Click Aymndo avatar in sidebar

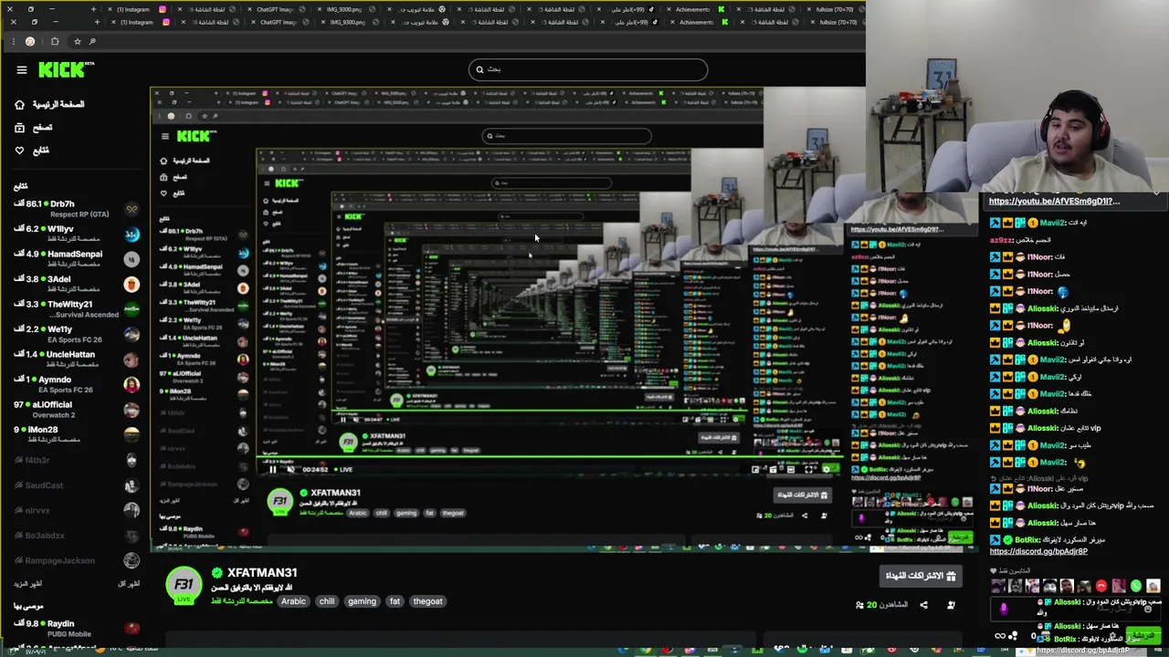coord(132,385)
